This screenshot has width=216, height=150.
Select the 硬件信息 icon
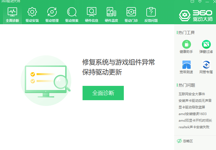click(x=92, y=12)
